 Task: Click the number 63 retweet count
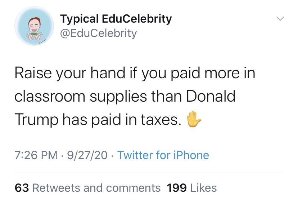coord(22,187)
